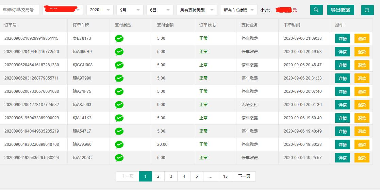
Task: Click 退款 for plate 琼A666R9
Action: click(362, 52)
